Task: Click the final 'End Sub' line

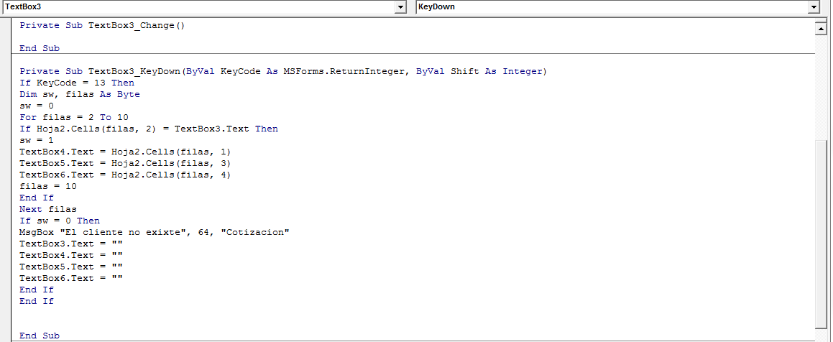Action: [40, 336]
